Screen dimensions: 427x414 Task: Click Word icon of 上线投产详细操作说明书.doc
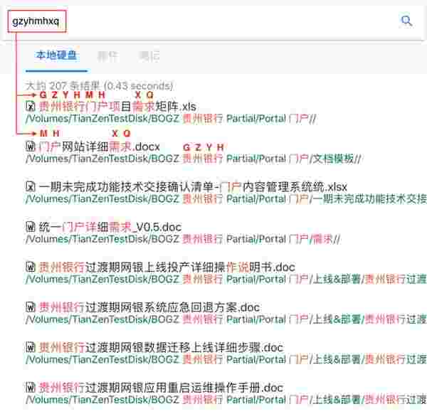(31, 267)
